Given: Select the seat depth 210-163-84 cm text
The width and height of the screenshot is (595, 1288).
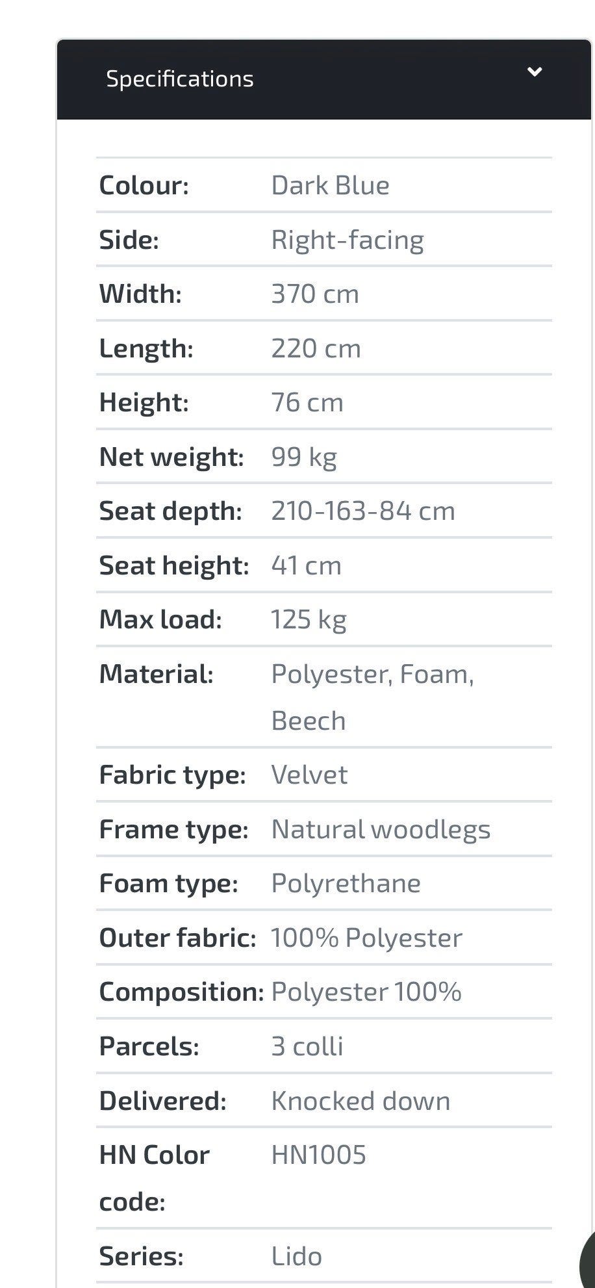Looking at the screenshot, I should pyautogui.click(x=363, y=511).
